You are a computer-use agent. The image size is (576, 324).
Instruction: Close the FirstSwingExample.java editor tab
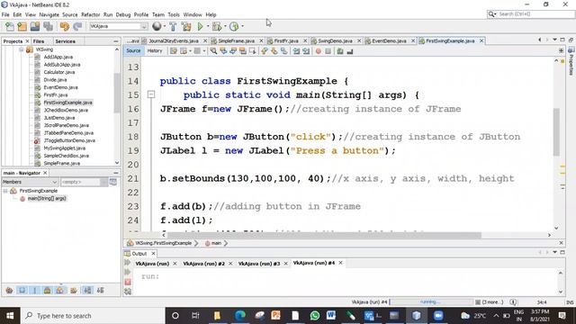point(481,40)
